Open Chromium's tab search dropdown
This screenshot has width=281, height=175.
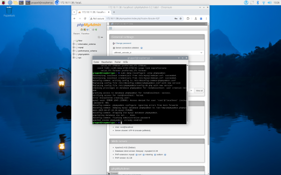[74, 12]
